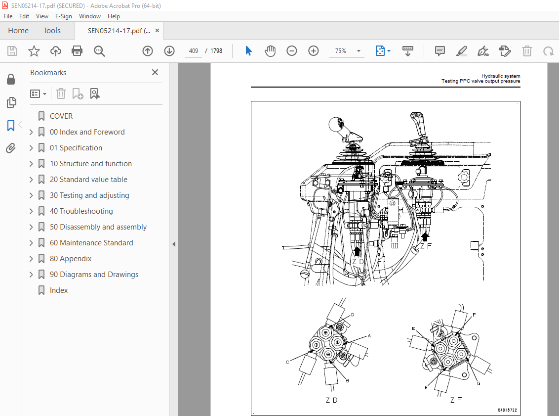Open the find text magnifier tool

tap(99, 51)
